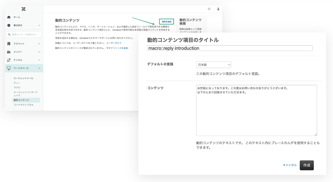Screen dimensions: 333x182
Task: Click the members people icon
Action: pos(9,52)
